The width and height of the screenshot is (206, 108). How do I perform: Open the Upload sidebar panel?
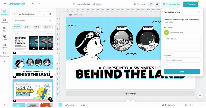[5, 46]
